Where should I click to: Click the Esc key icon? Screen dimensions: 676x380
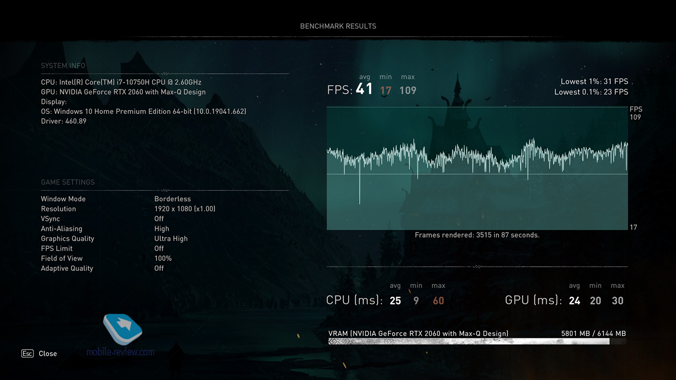(x=27, y=353)
